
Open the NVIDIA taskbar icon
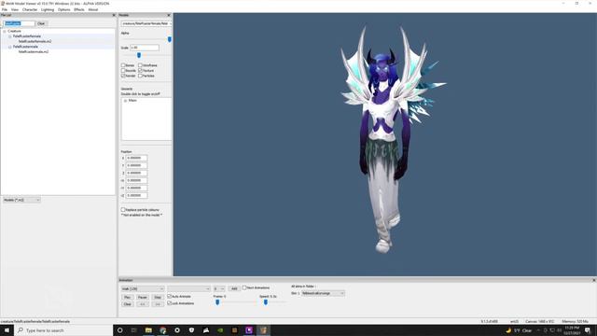click(220, 330)
